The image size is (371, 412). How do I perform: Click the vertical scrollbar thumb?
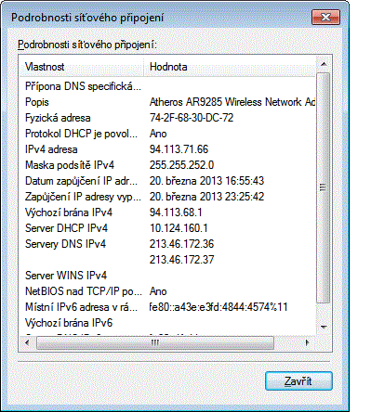[324, 187]
